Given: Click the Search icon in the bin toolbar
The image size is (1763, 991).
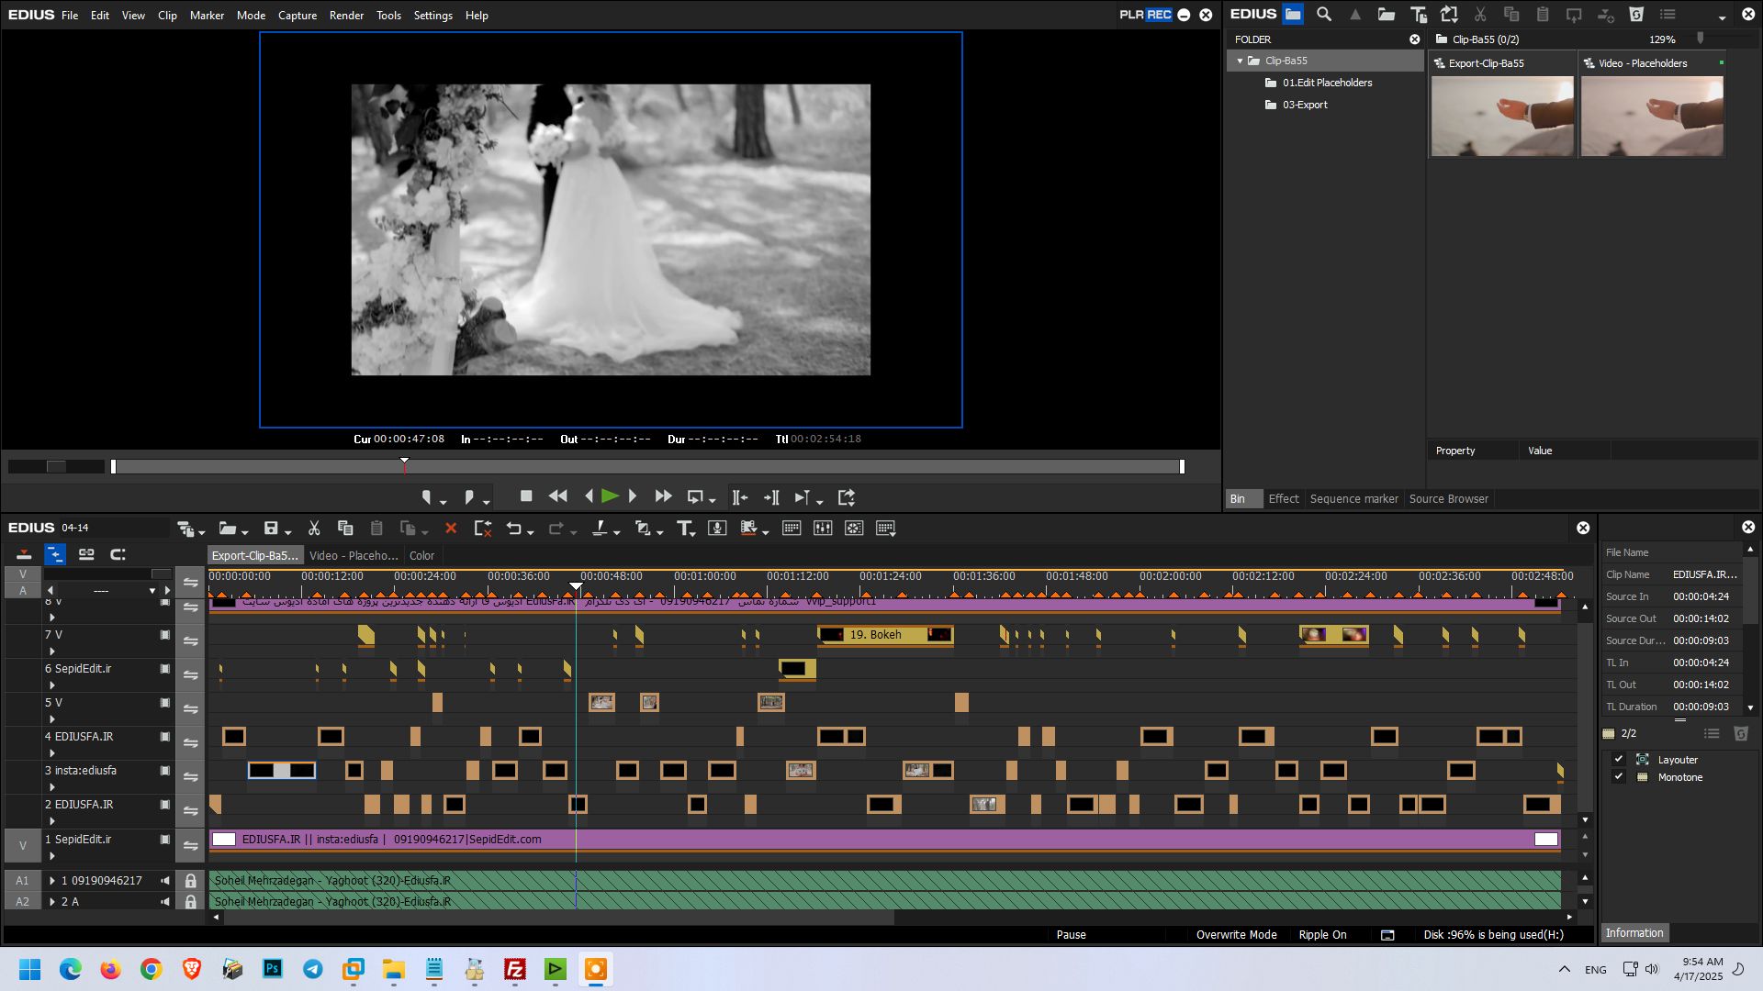Looking at the screenshot, I should [x=1324, y=15].
